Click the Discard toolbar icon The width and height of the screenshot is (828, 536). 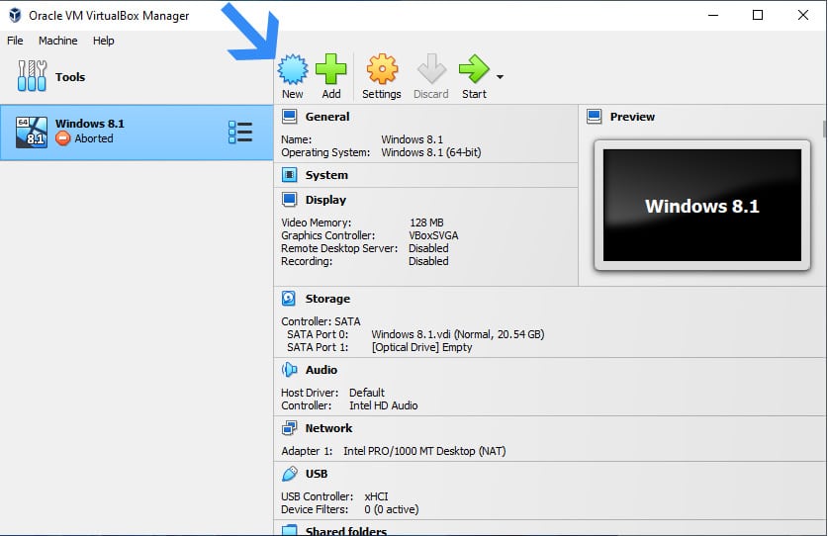coord(431,69)
